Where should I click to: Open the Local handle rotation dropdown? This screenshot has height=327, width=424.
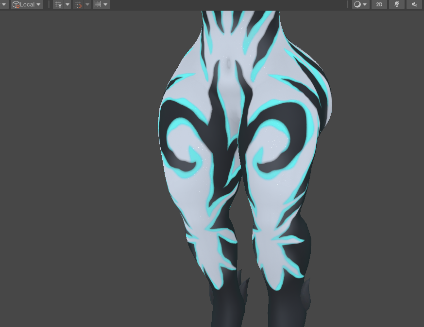(27, 4)
